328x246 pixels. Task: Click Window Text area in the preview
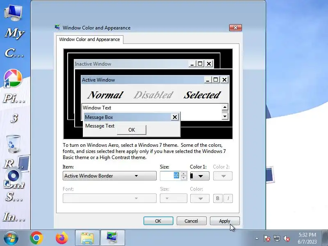click(97, 108)
